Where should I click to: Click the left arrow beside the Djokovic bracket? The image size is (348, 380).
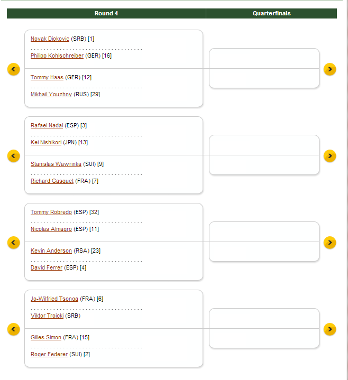coord(14,69)
